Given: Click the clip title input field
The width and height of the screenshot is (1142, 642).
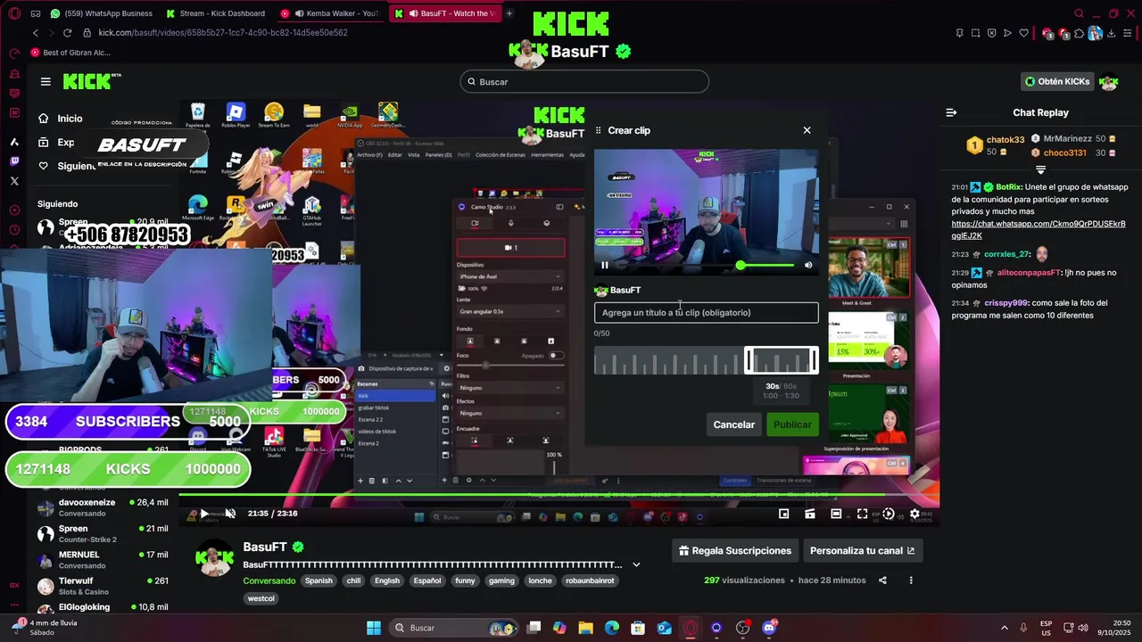Looking at the screenshot, I should [706, 313].
